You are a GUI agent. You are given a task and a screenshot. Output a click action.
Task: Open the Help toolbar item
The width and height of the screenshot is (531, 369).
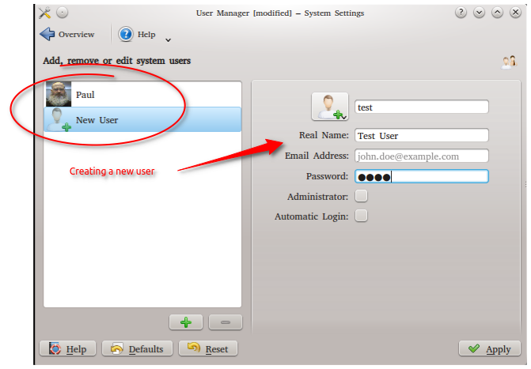tap(137, 35)
